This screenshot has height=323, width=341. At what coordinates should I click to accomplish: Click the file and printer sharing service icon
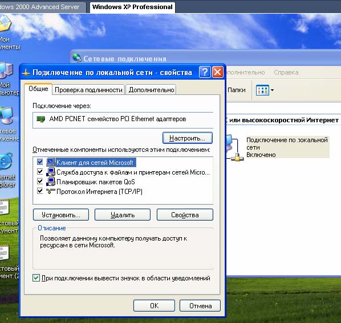pyautogui.click(x=51, y=172)
